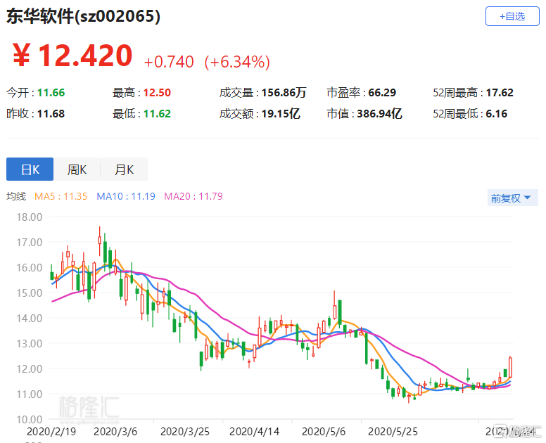The width and height of the screenshot is (546, 443).
Task: Click the latest tall red candlestick near 12.42
Action: click(511, 367)
